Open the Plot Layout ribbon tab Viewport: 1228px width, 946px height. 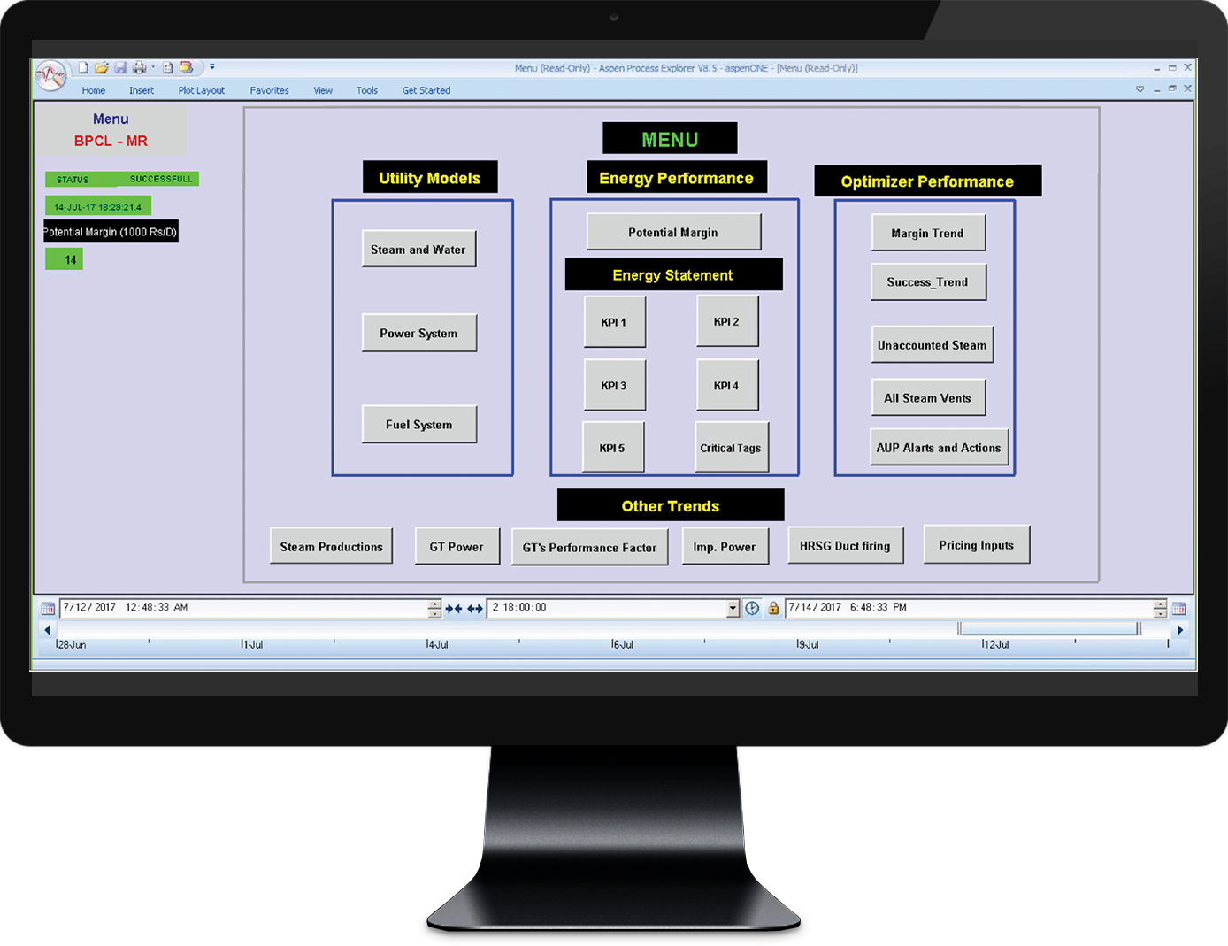[201, 90]
